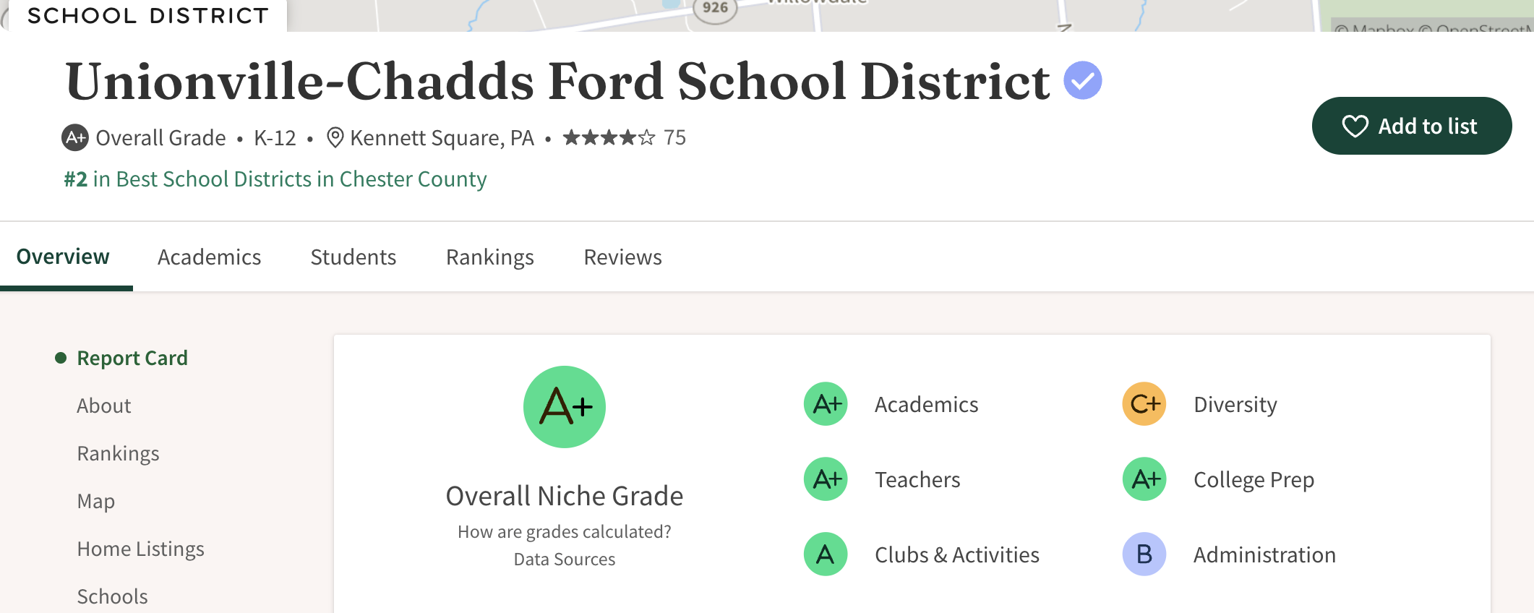Go to the Rankings tab

point(489,257)
